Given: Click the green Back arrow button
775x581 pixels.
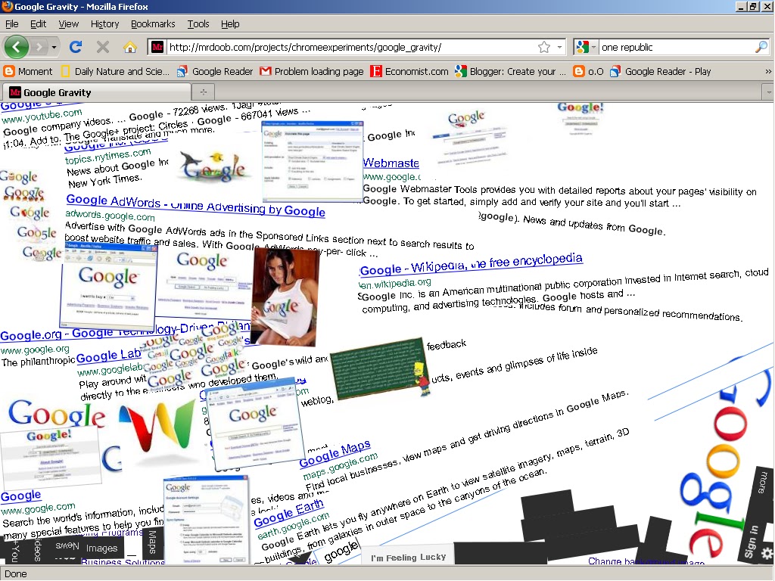Looking at the screenshot, I should [17, 47].
